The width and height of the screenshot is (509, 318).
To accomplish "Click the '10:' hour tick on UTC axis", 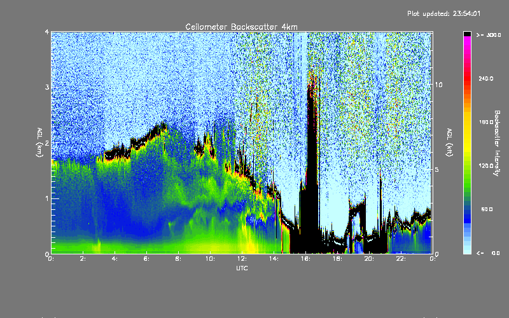I will coord(210,259).
